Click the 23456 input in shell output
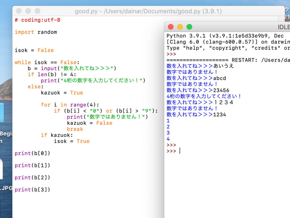Viewport: 290px width, 218px height. click(x=221, y=90)
